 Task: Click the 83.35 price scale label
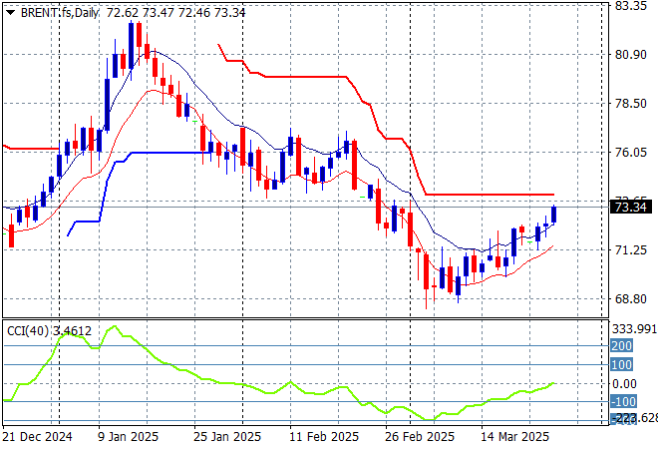point(630,6)
